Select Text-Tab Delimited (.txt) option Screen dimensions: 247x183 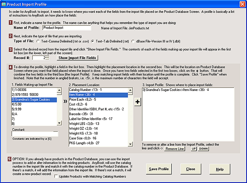(93, 41)
